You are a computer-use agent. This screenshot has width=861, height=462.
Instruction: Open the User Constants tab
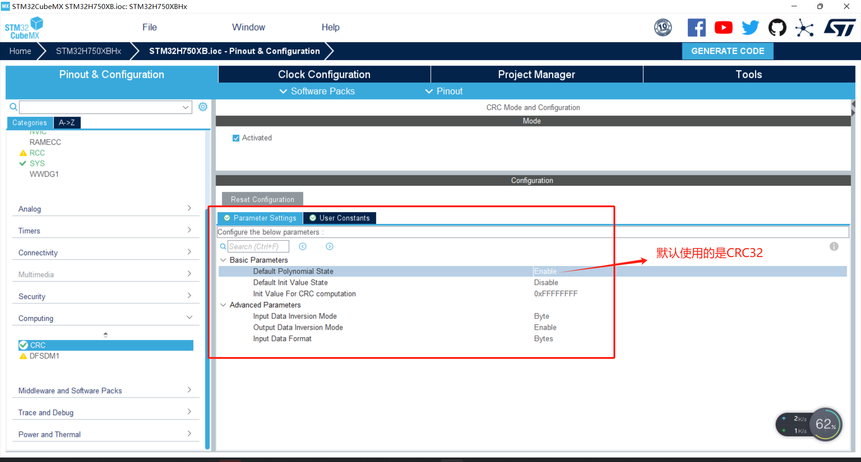[340, 218]
